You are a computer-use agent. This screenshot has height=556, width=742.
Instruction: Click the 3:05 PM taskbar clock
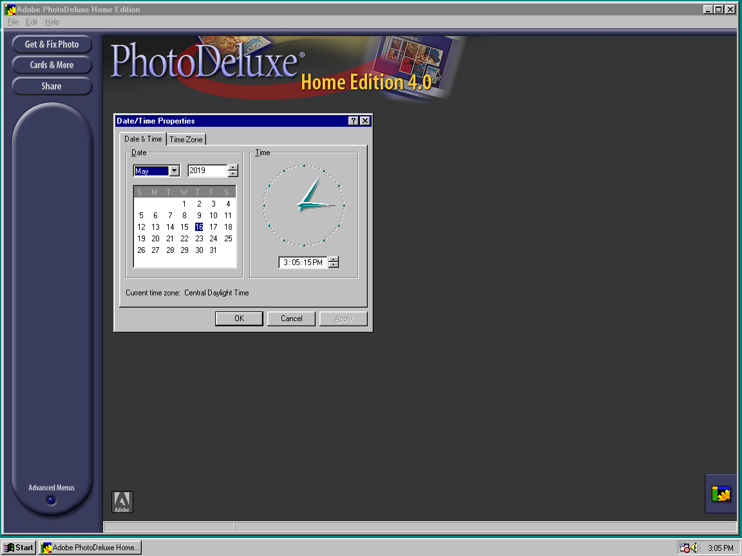point(720,548)
